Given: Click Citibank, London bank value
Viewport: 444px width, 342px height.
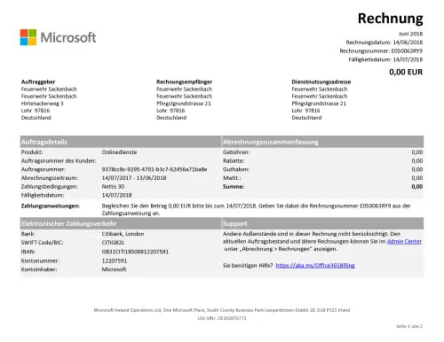Looking at the screenshot, I should click(123, 234).
